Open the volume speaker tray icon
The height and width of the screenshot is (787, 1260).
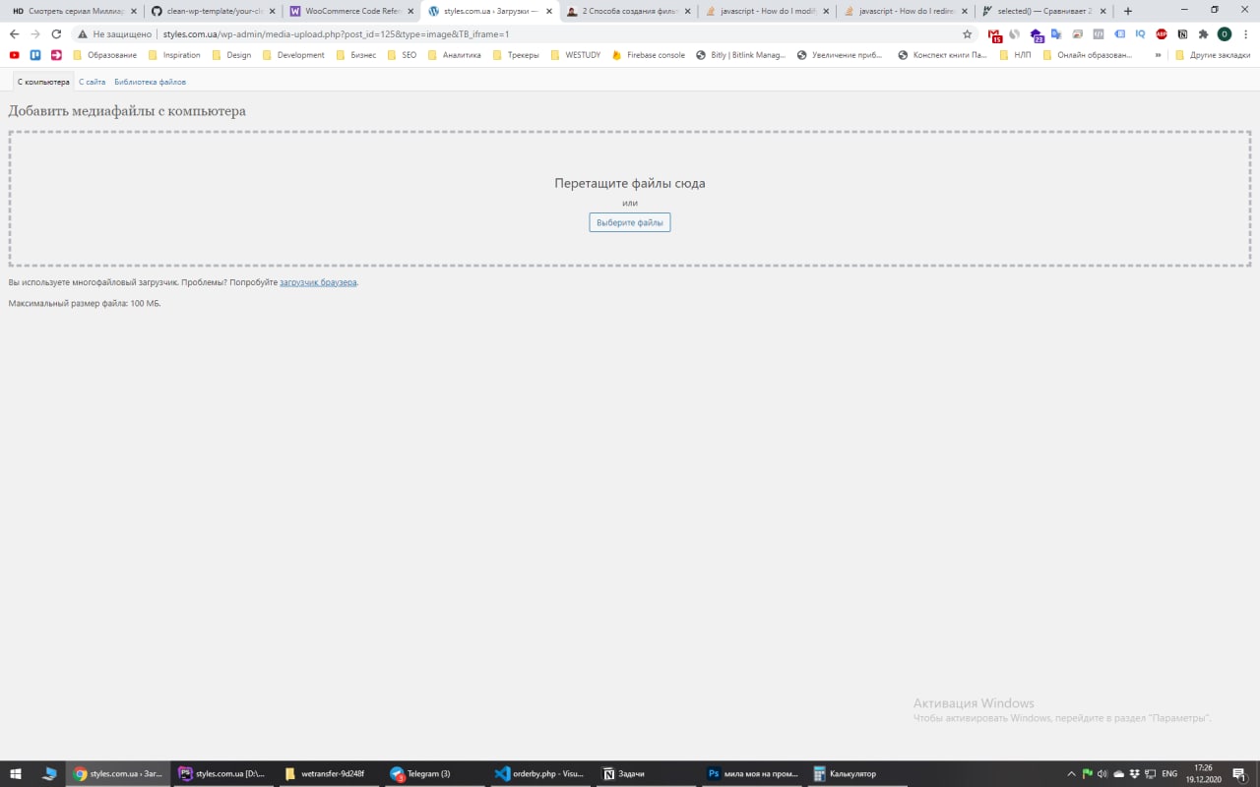pyautogui.click(x=1102, y=774)
